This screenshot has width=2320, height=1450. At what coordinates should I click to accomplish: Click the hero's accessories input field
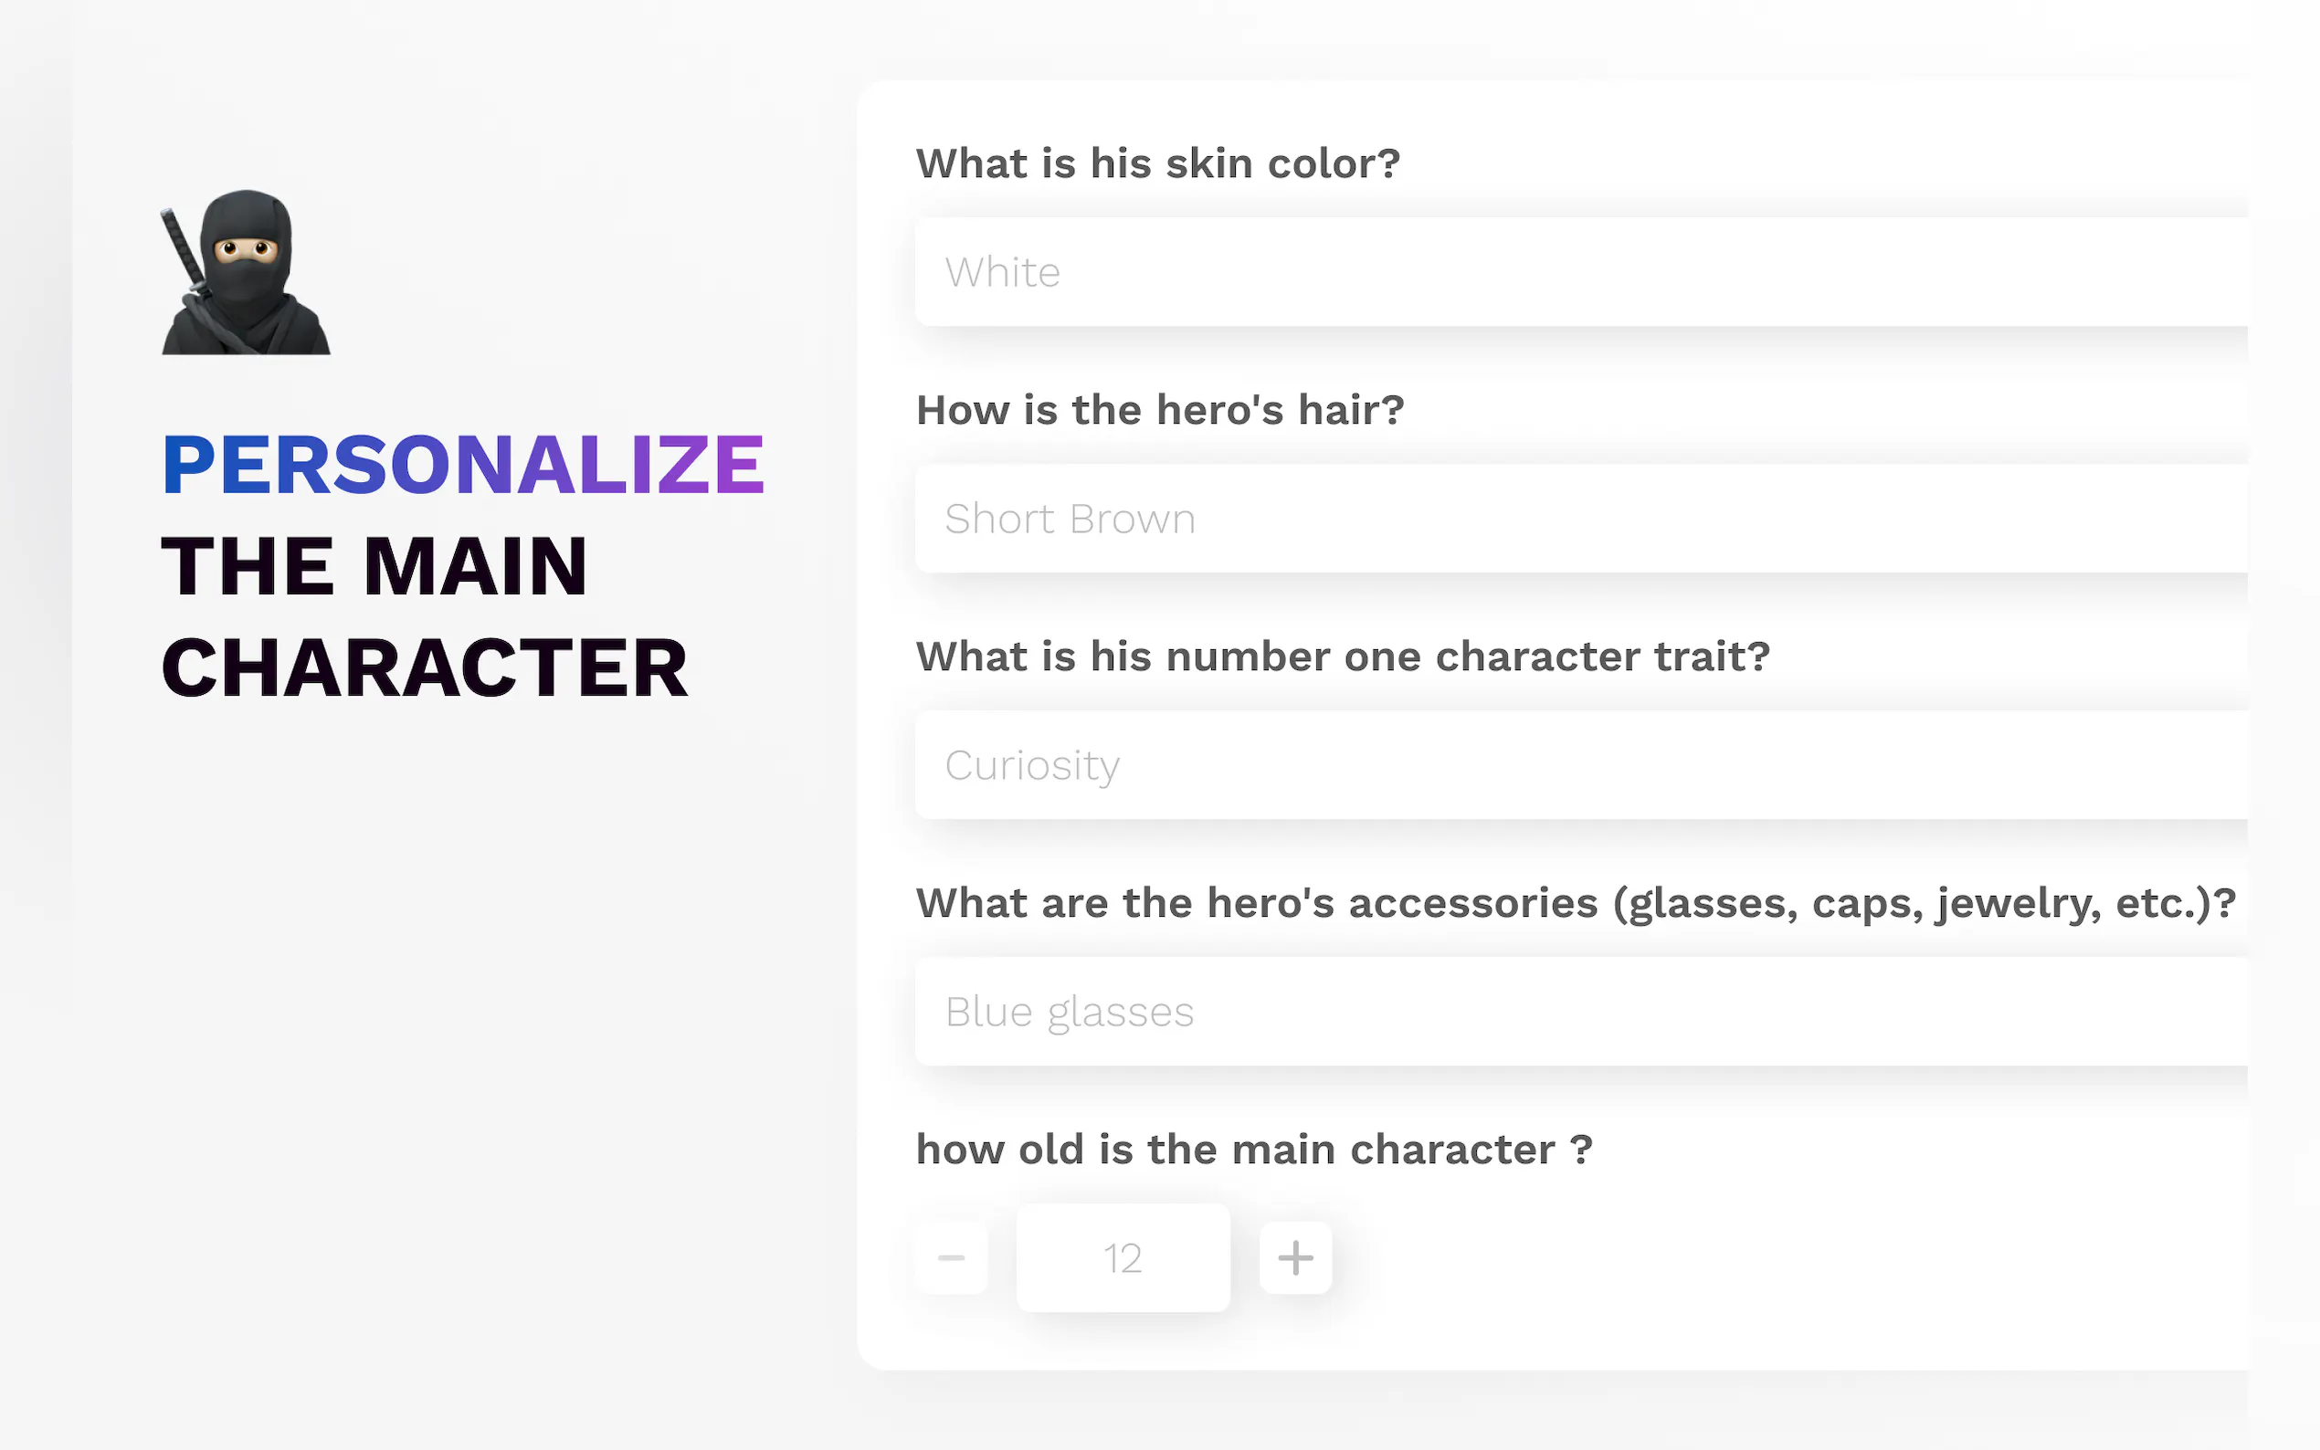[1580, 1012]
